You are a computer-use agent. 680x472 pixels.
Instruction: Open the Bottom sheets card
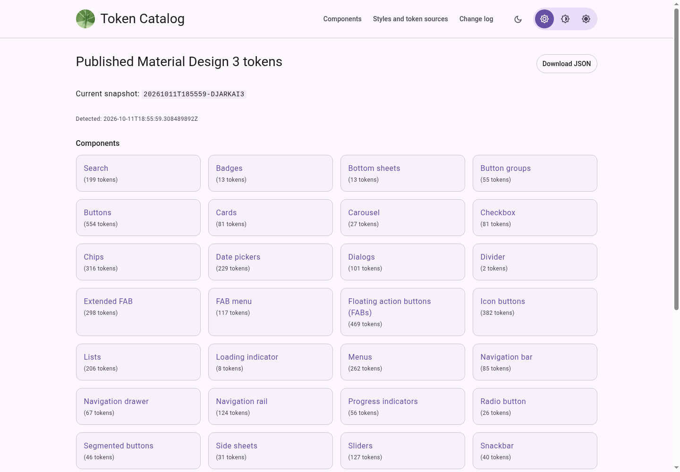coord(403,173)
